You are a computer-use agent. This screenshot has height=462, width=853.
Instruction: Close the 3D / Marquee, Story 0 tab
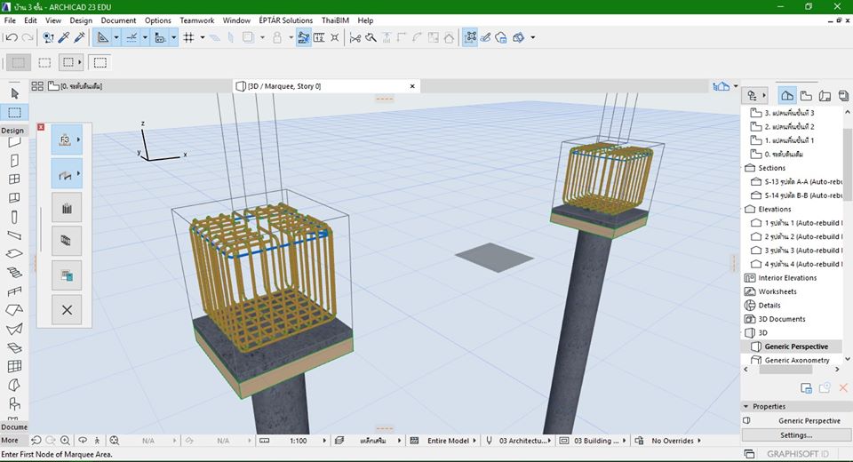coord(412,86)
